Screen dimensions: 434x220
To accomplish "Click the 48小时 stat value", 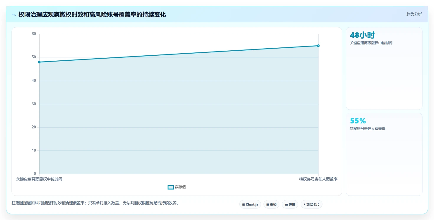I will tap(362, 35).
